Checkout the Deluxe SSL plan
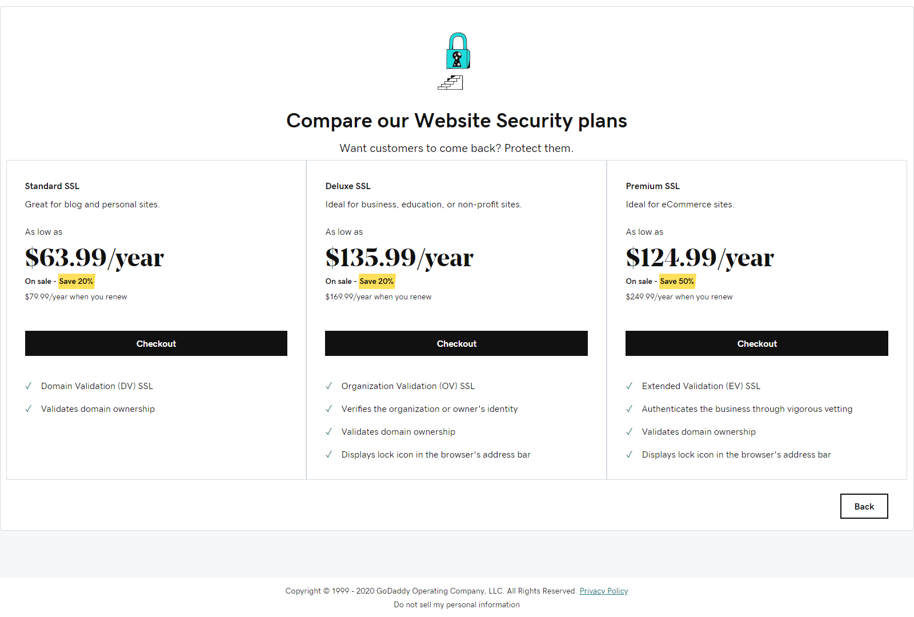The height and width of the screenshot is (617, 914). tap(456, 343)
